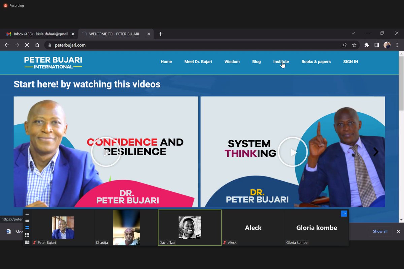404x269 pixels.
Task: Click the Peter Bujari International logo
Action: (53, 63)
